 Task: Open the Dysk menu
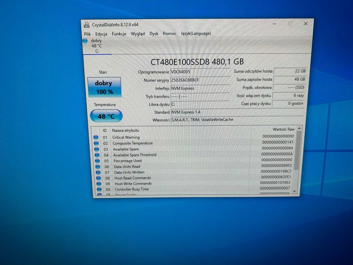coord(154,34)
